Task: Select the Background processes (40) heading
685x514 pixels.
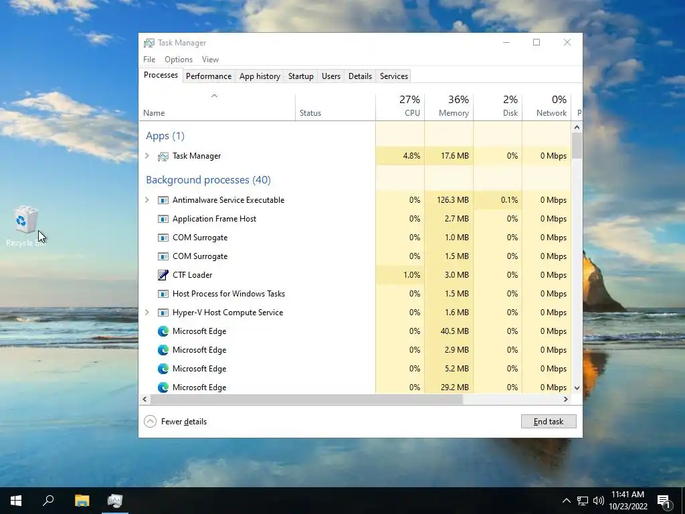Action: pos(209,180)
